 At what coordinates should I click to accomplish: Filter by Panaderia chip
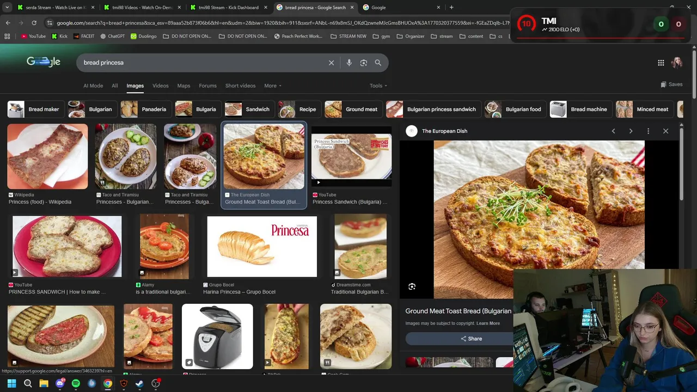(146, 109)
